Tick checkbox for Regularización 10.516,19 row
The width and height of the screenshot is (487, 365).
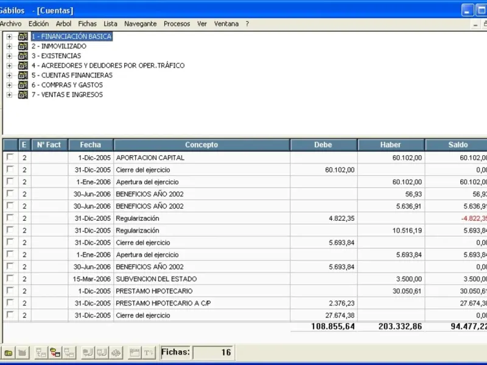[x=10, y=230]
